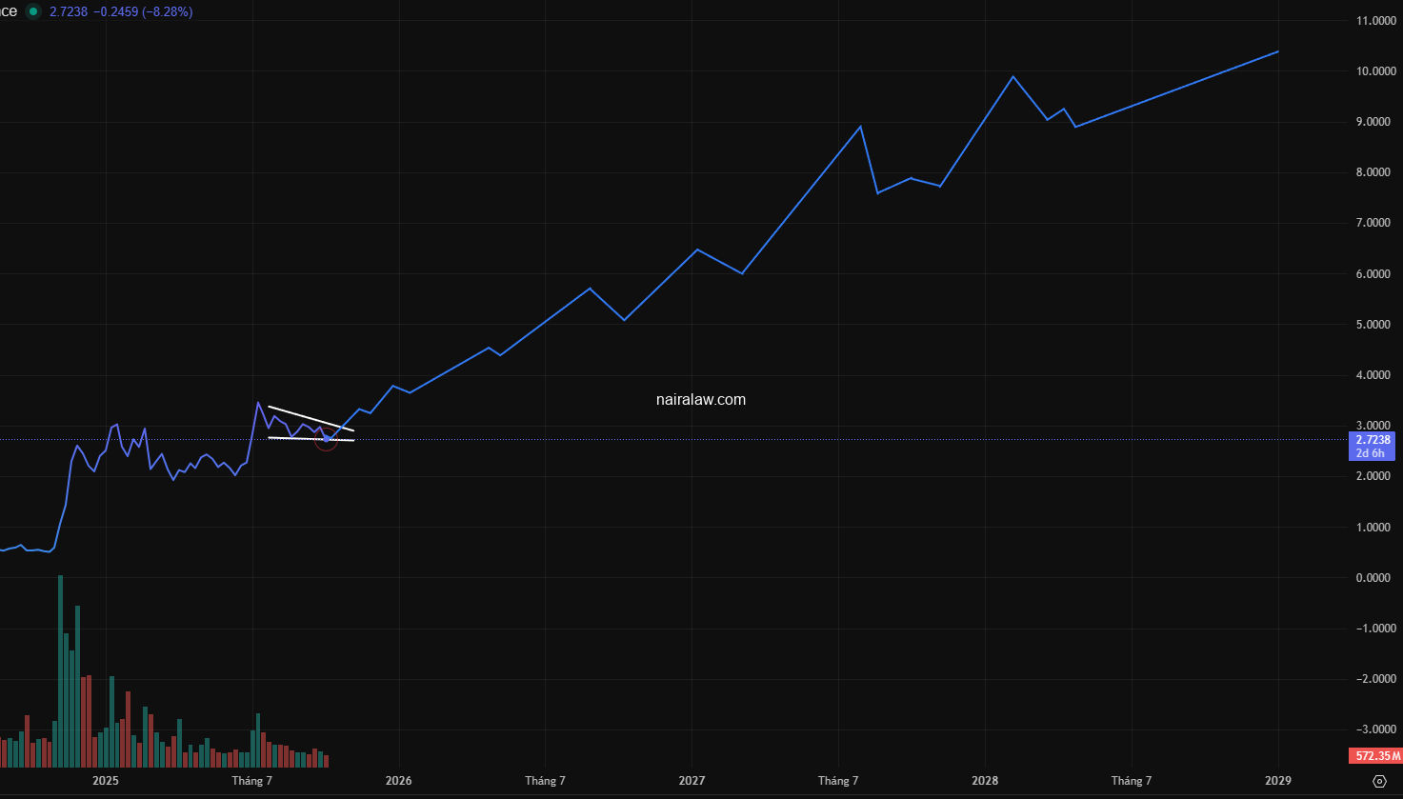Click the 10.0000 price axis label
The image size is (1403, 799).
pos(1373,71)
